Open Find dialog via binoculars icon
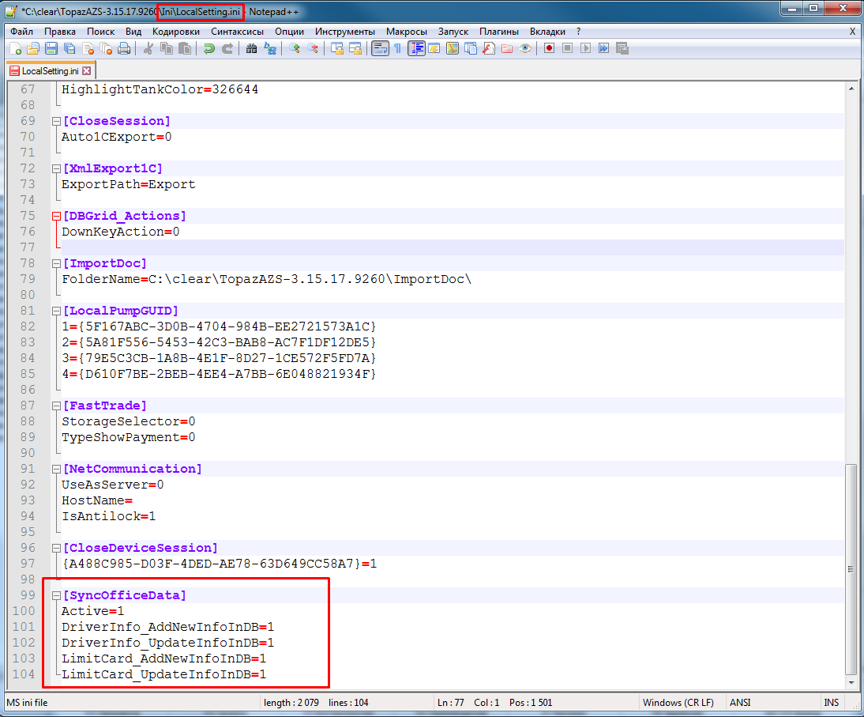864x717 pixels. 251,49
